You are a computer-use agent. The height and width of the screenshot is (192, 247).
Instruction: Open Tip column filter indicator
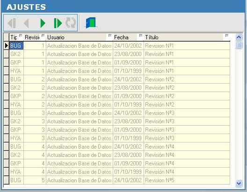[x=21, y=36]
